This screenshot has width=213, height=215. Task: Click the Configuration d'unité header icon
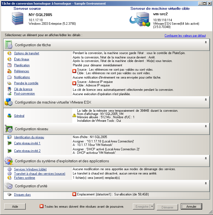point(8,186)
